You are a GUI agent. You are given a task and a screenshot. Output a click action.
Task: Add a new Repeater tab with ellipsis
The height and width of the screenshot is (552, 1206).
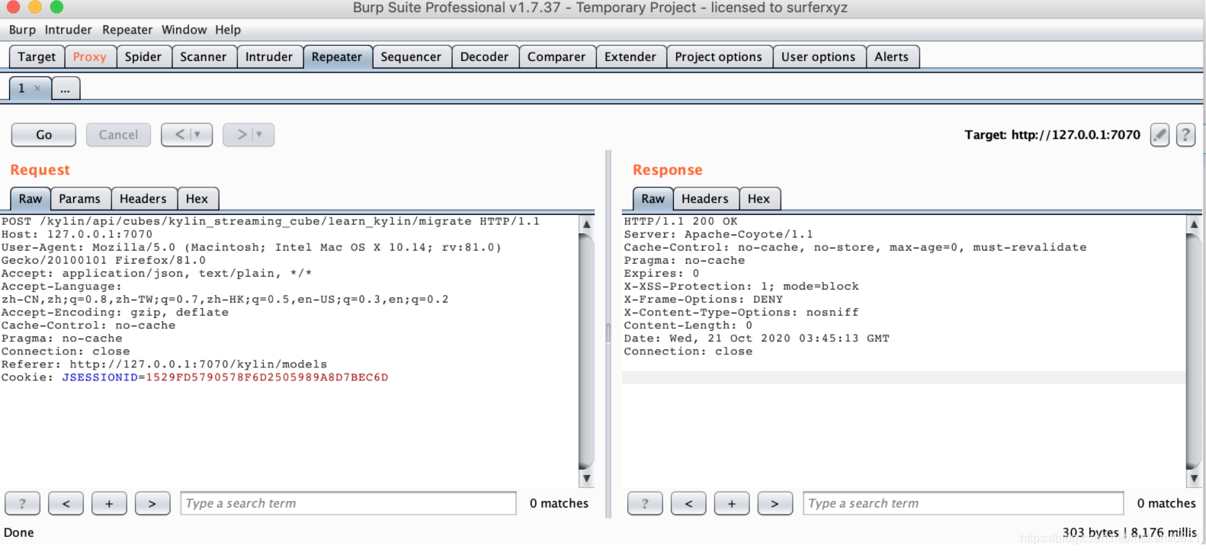click(x=66, y=88)
